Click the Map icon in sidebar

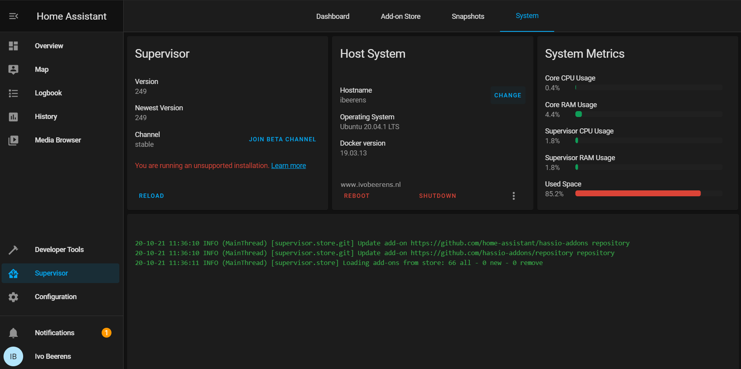tap(13, 69)
